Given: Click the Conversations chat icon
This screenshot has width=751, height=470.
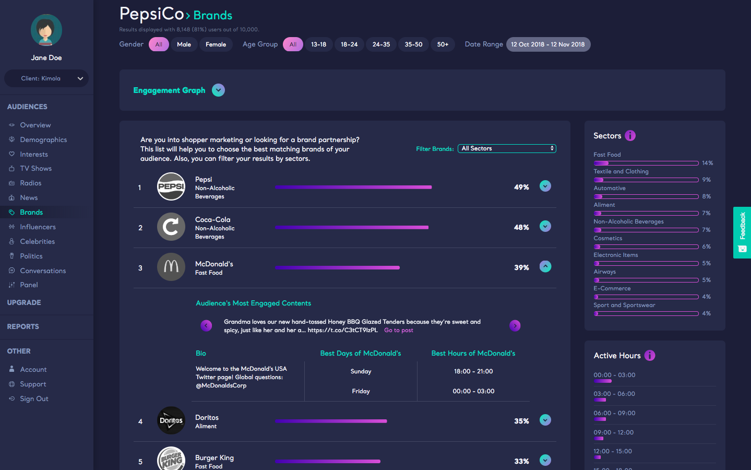Looking at the screenshot, I should (11, 271).
